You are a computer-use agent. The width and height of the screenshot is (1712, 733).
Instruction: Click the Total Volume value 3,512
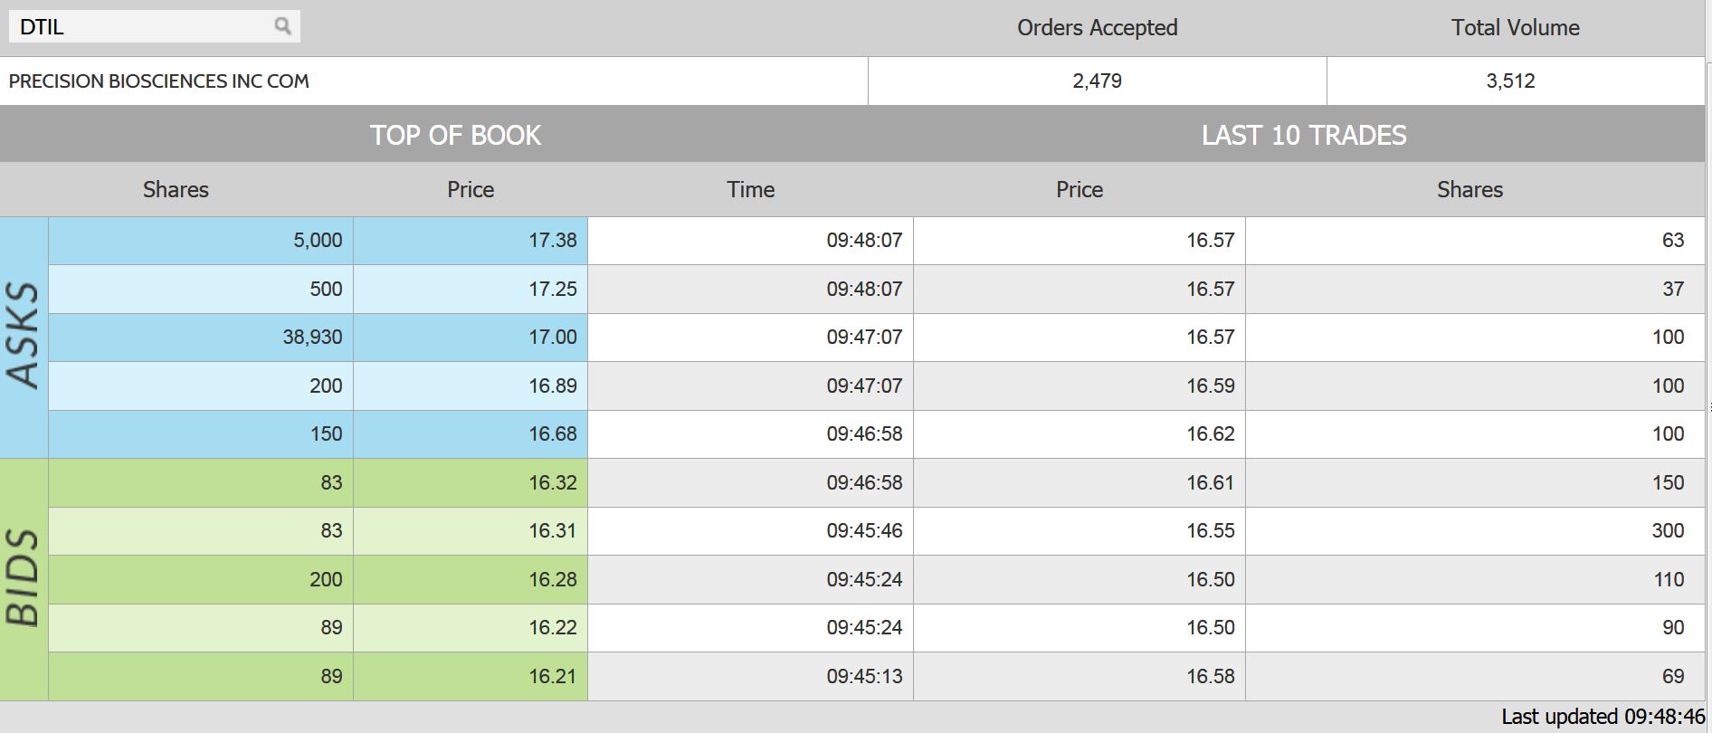tap(1510, 81)
